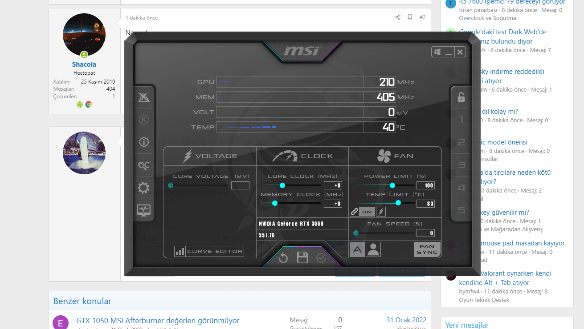Open Afterburner settings gear
The width and height of the screenshot is (584, 329).
[x=143, y=188]
